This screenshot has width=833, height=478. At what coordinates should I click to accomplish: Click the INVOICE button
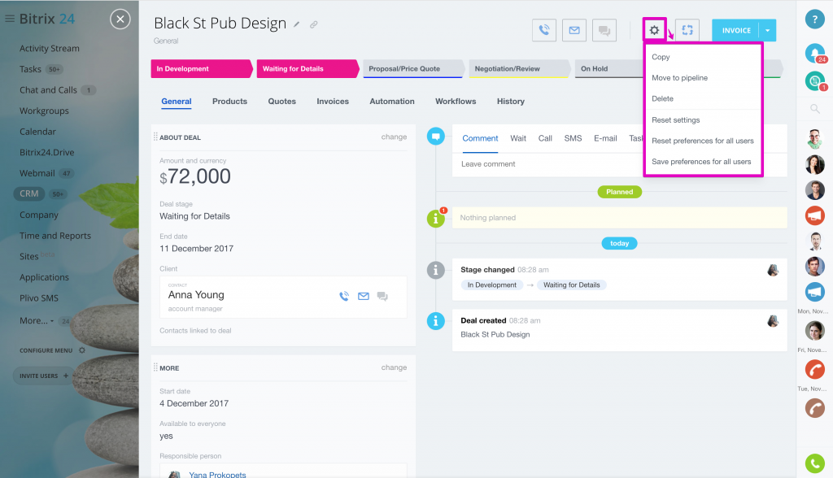pyautogui.click(x=735, y=30)
